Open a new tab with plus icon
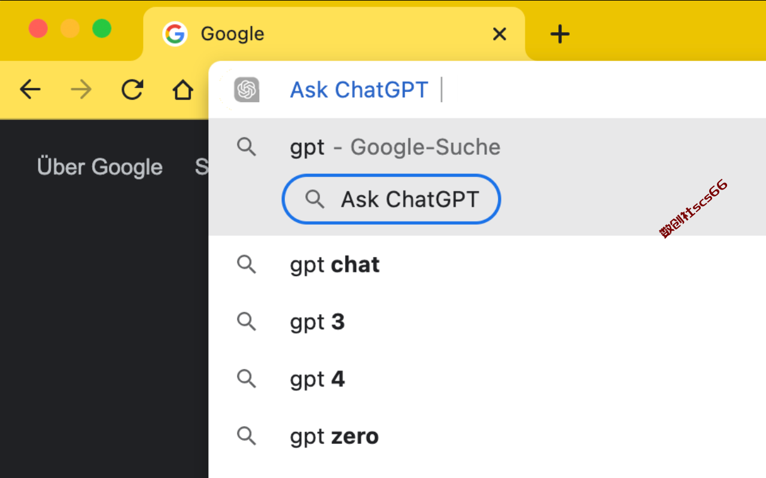 point(560,34)
